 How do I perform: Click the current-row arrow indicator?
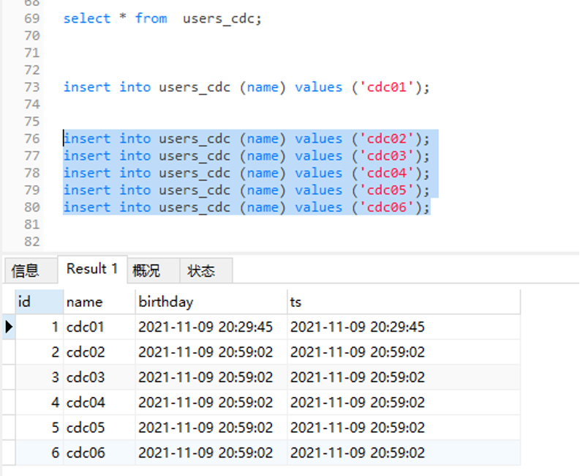click(9, 327)
